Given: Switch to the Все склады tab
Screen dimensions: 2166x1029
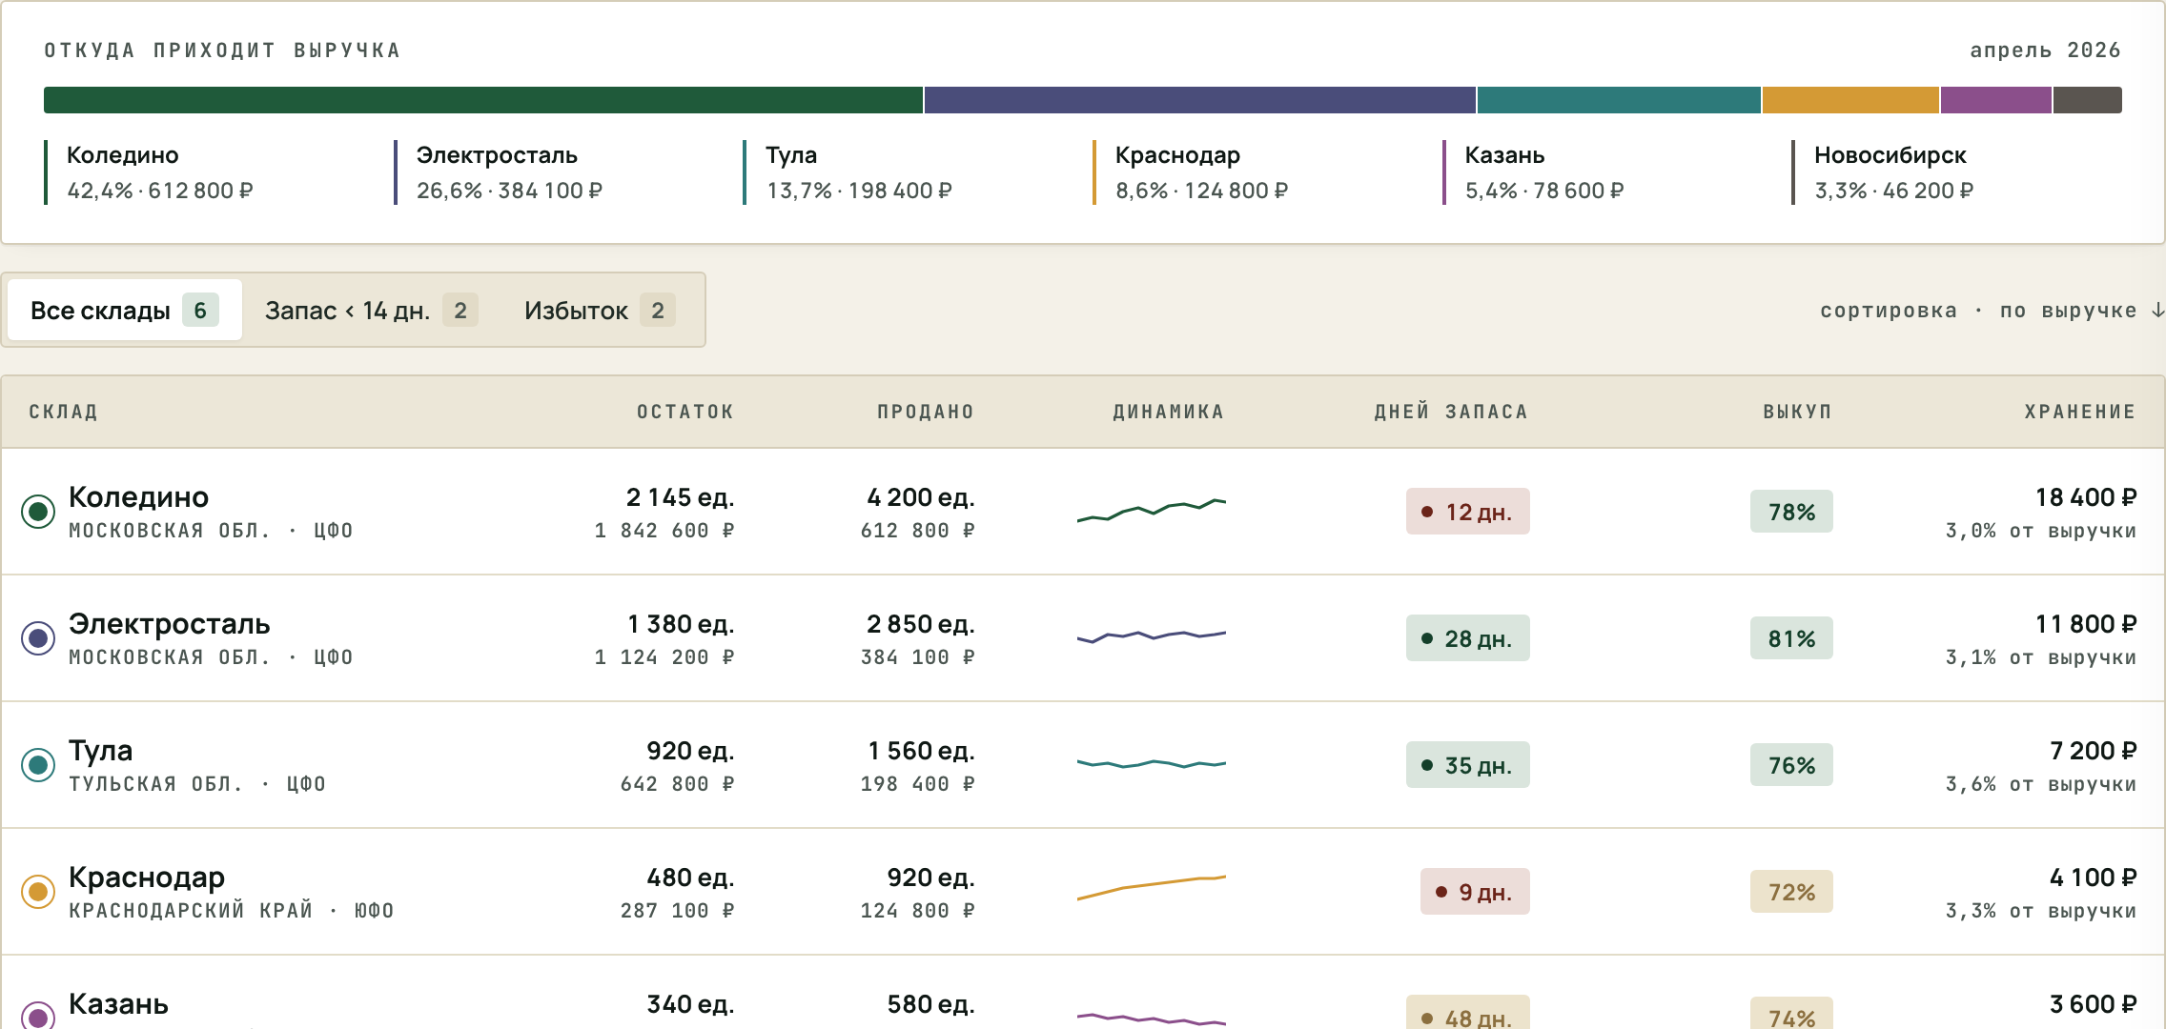Looking at the screenshot, I should (x=125, y=310).
